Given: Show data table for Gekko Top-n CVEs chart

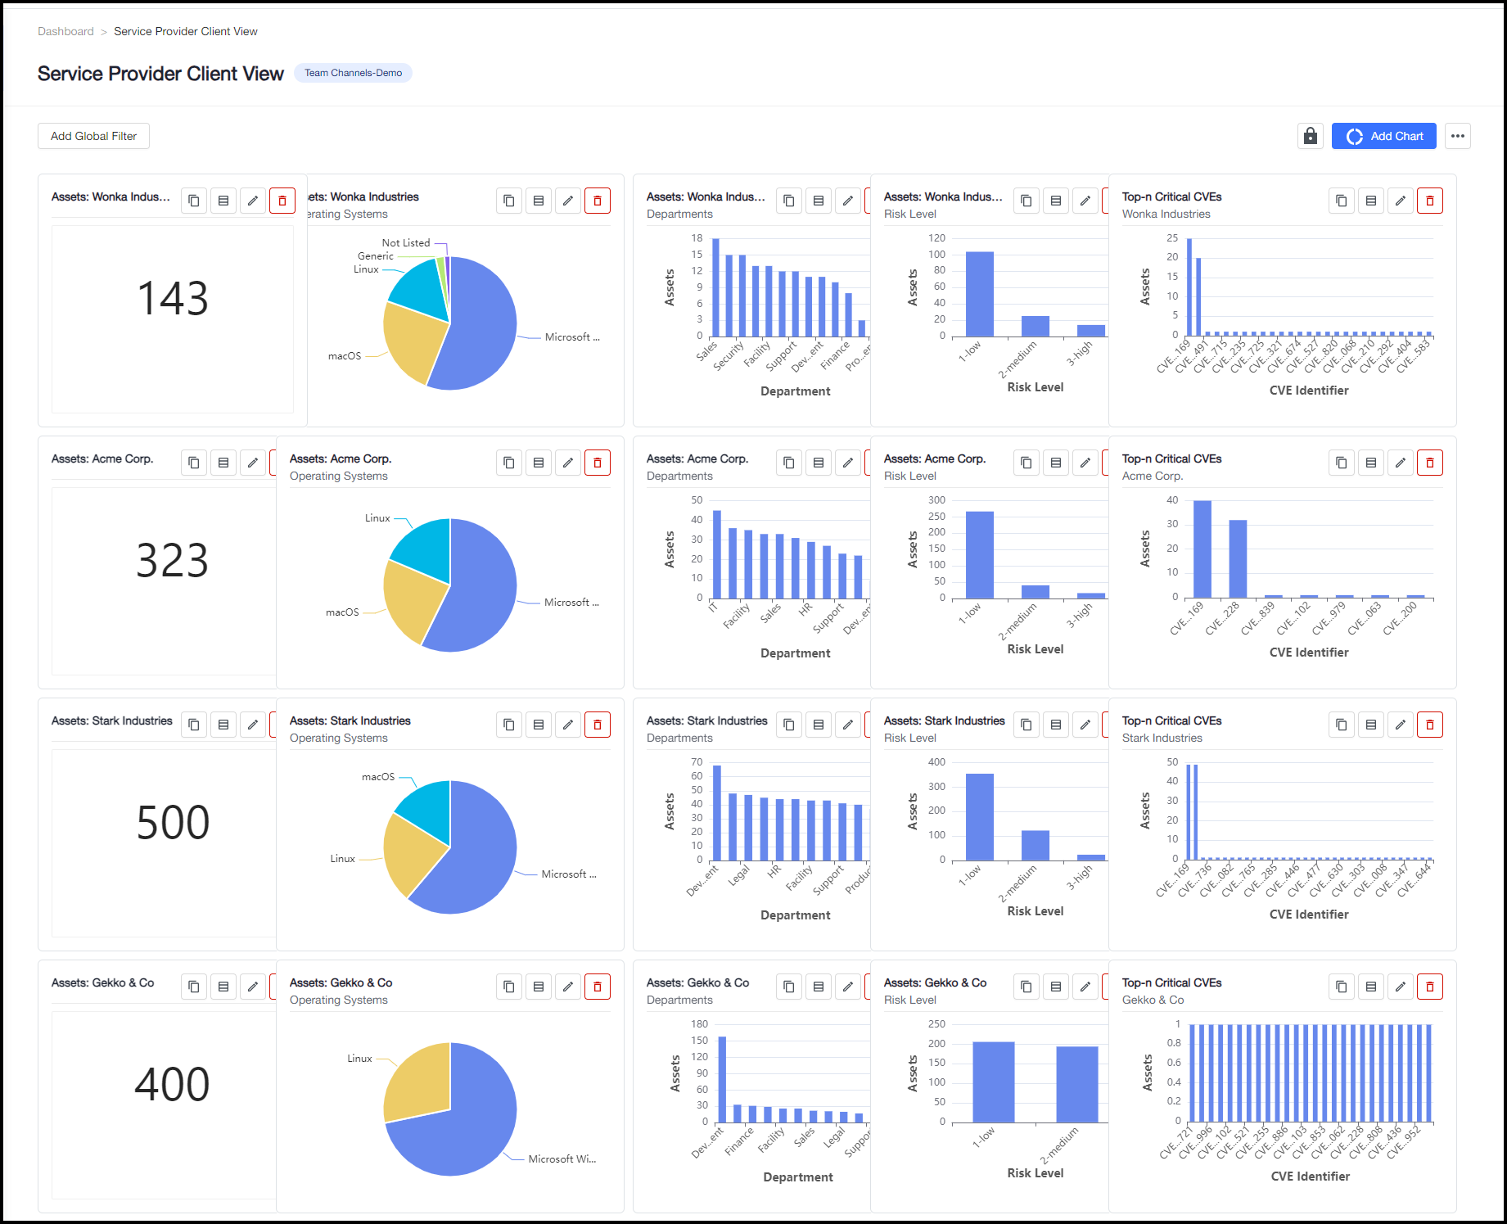Looking at the screenshot, I should [x=1371, y=987].
